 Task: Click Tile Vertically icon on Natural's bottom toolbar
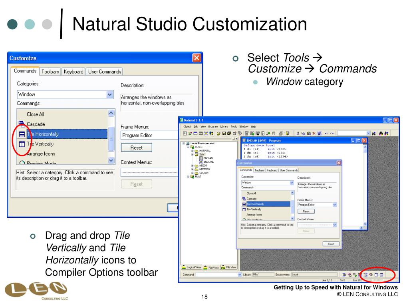click(376, 275)
